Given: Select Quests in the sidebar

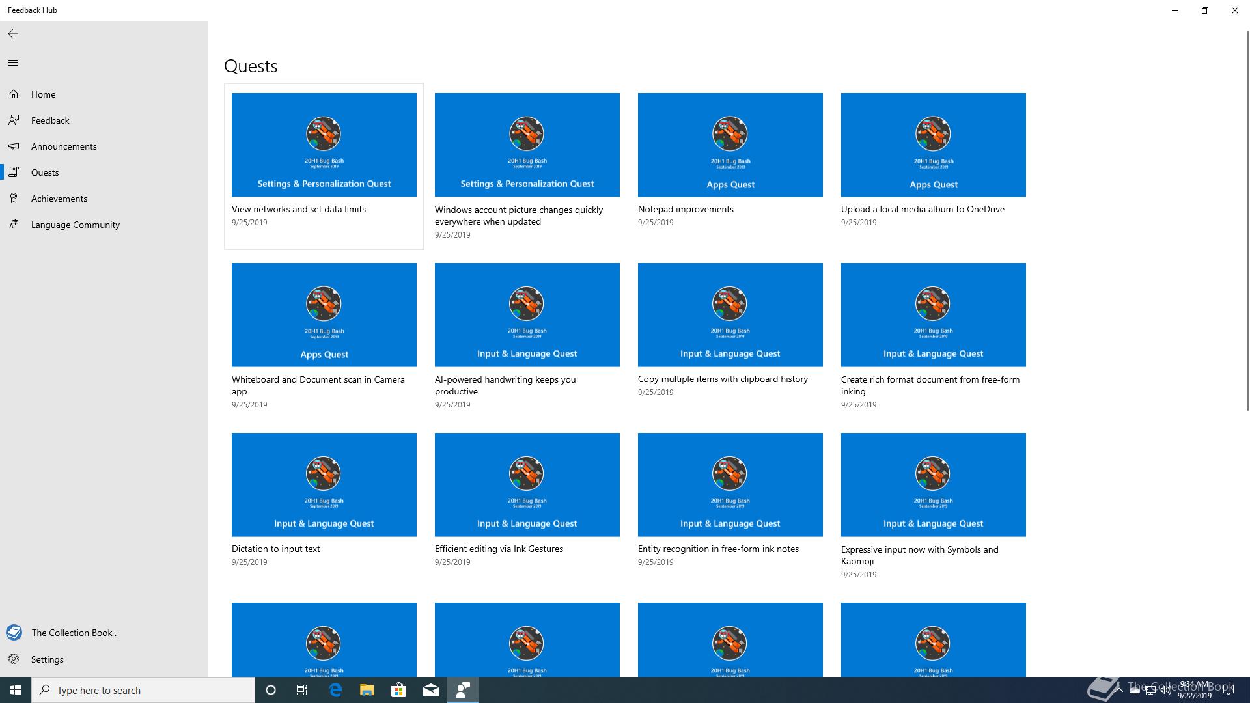Looking at the screenshot, I should pos(45,172).
